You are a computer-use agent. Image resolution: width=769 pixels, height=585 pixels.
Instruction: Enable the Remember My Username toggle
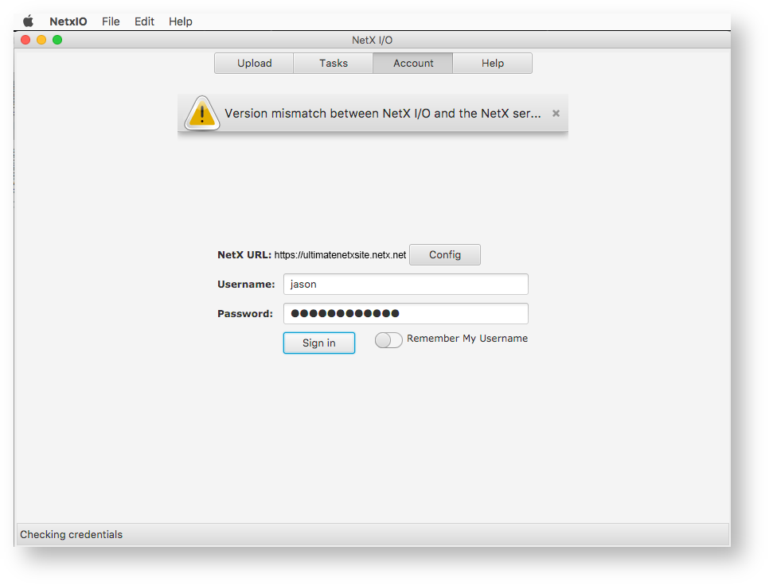coord(388,340)
